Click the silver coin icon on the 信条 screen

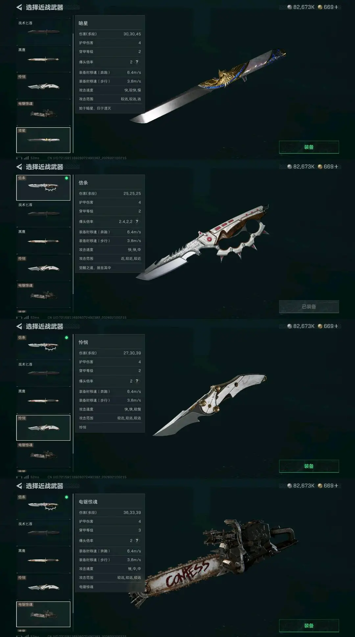coord(290,167)
